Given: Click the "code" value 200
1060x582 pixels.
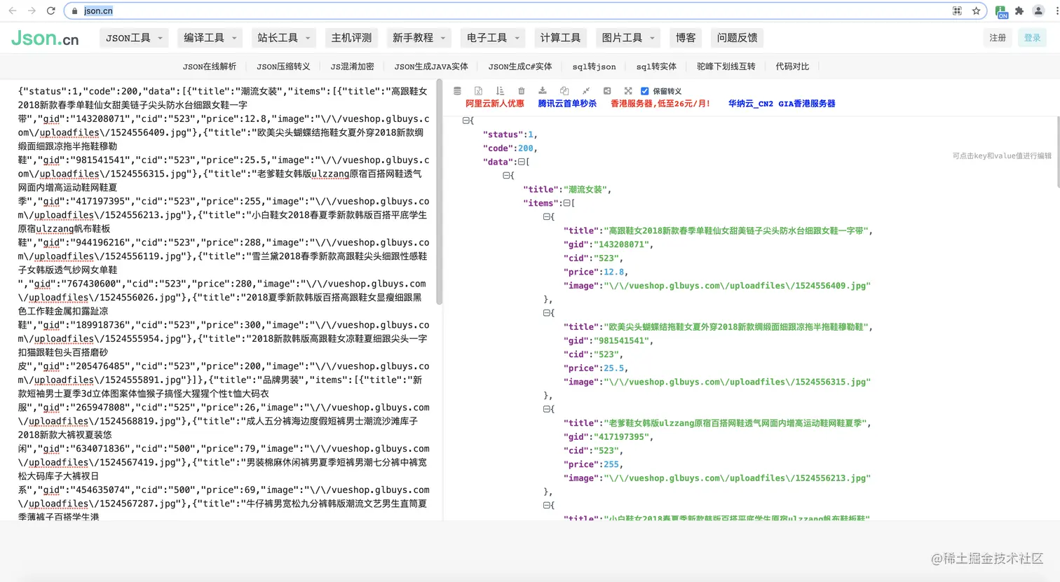Looking at the screenshot, I should 526,148.
